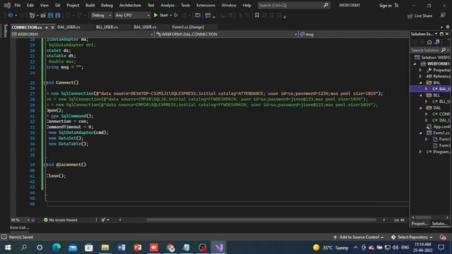The width and height of the screenshot is (452, 254).
Task: Open the Error List panel tab
Action: tap(20, 227)
